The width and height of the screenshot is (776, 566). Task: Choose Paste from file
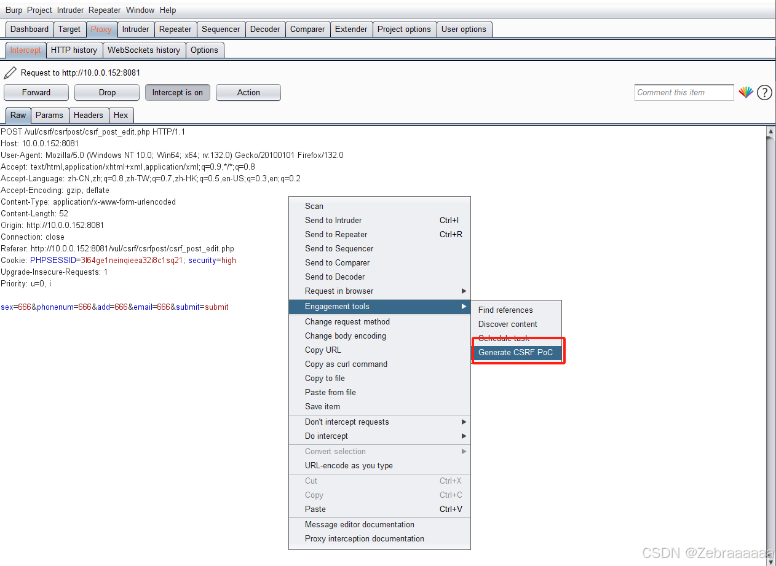click(x=379, y=392)
